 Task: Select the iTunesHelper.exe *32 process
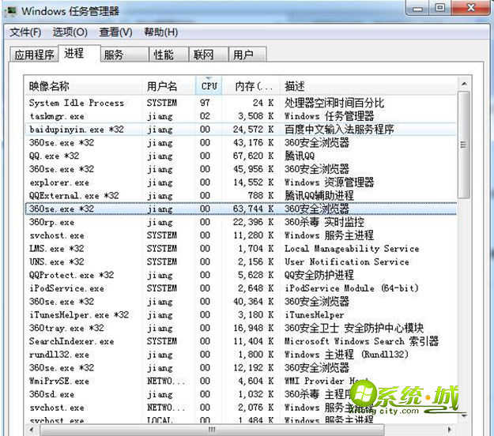[241, 314]
